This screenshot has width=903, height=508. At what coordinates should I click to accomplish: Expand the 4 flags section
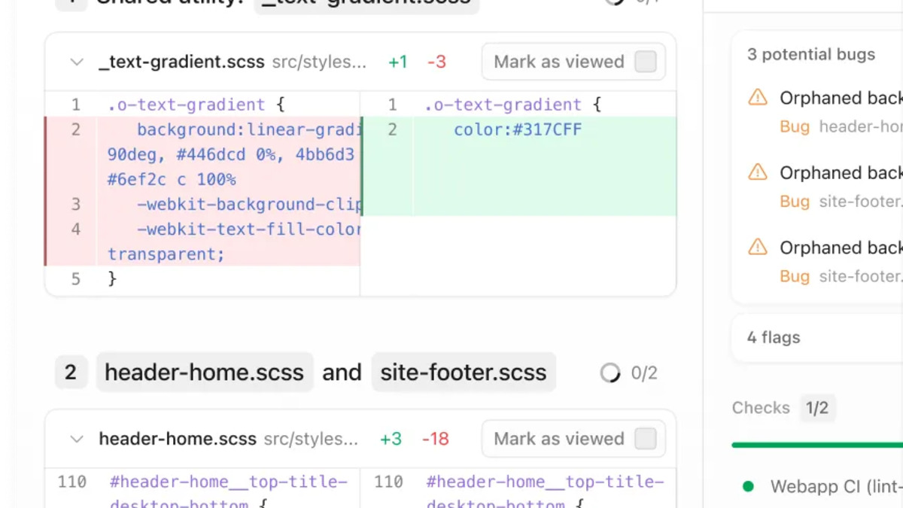click(816, 338)
